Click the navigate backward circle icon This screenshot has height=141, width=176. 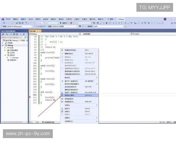[4, 23]
